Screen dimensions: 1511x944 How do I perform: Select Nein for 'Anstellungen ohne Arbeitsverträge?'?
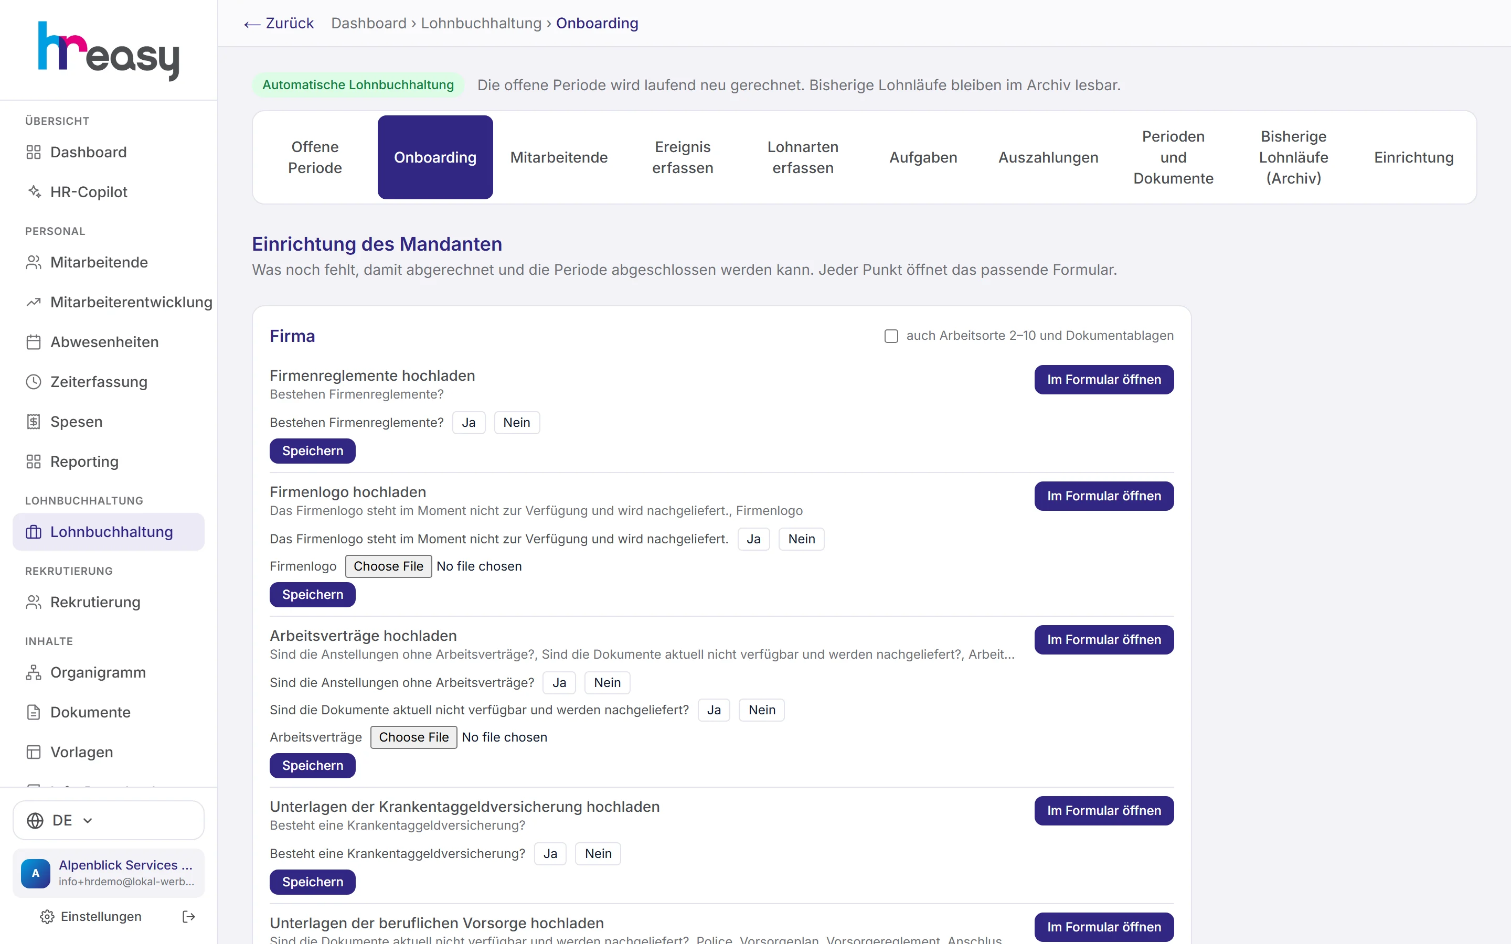(x=607, y=682)
